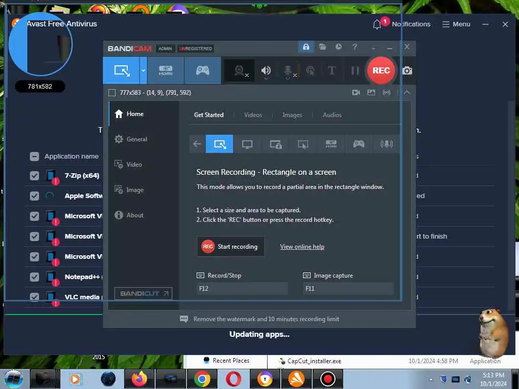Collapse Bandicam panel with up chevron
Image resolution: width=519 pixels, height=389 pixels.
tap(407, 93)
